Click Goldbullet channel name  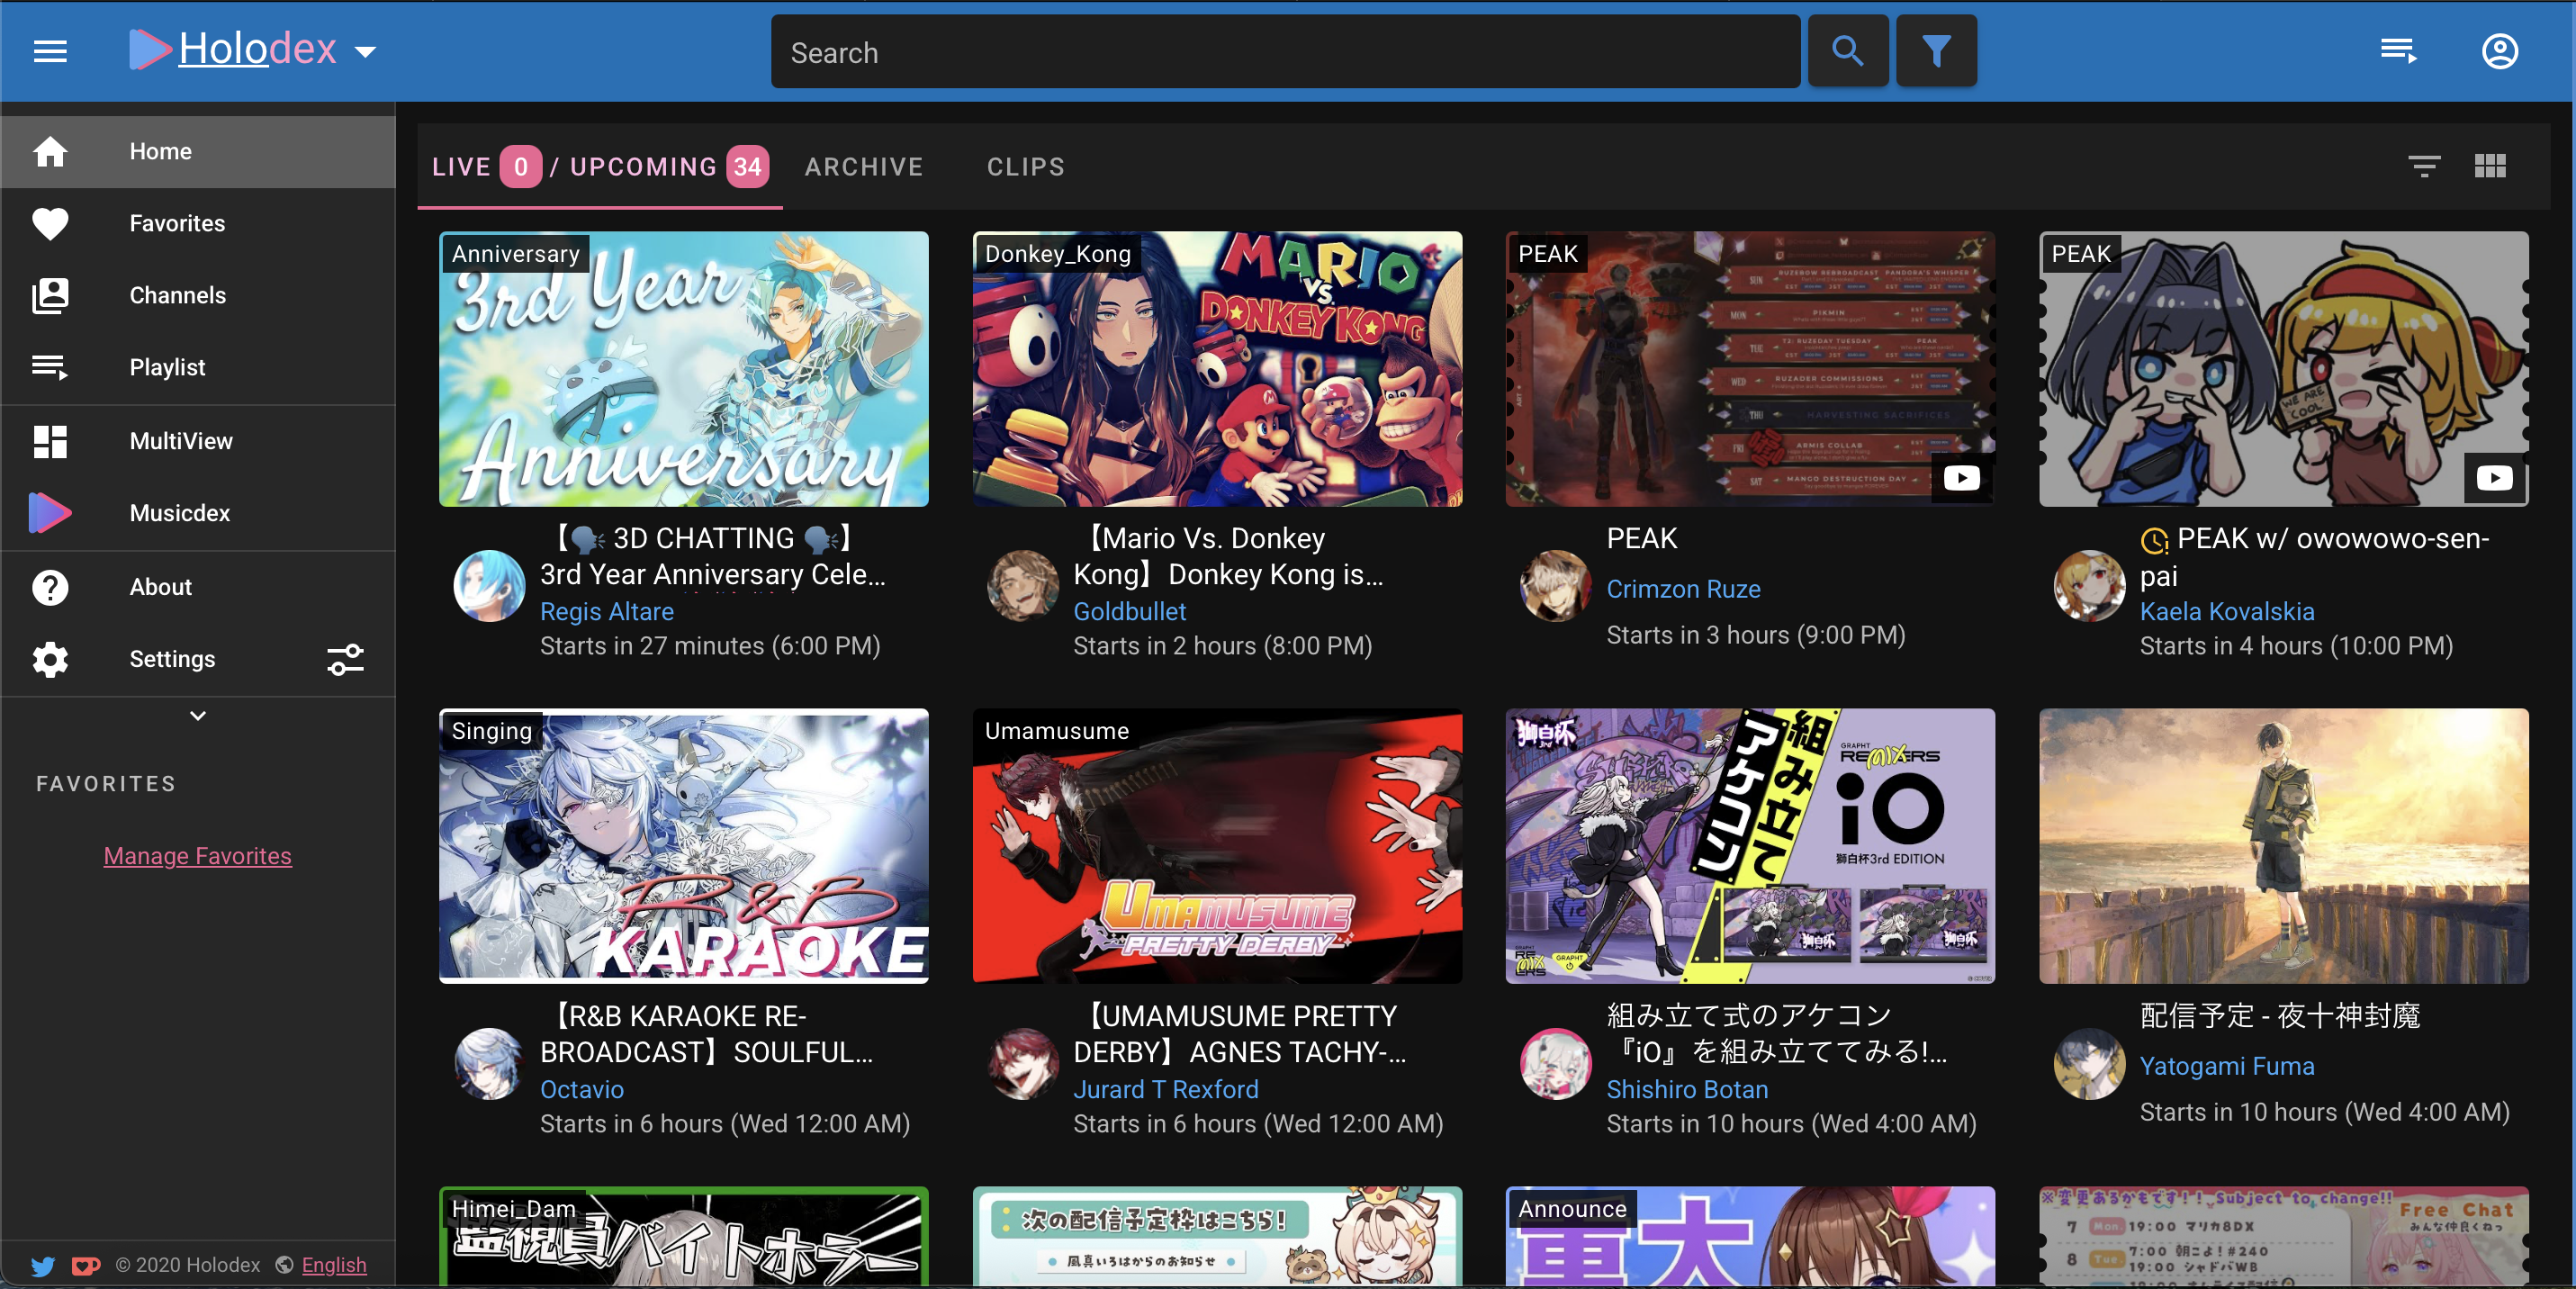(1129, 611)
